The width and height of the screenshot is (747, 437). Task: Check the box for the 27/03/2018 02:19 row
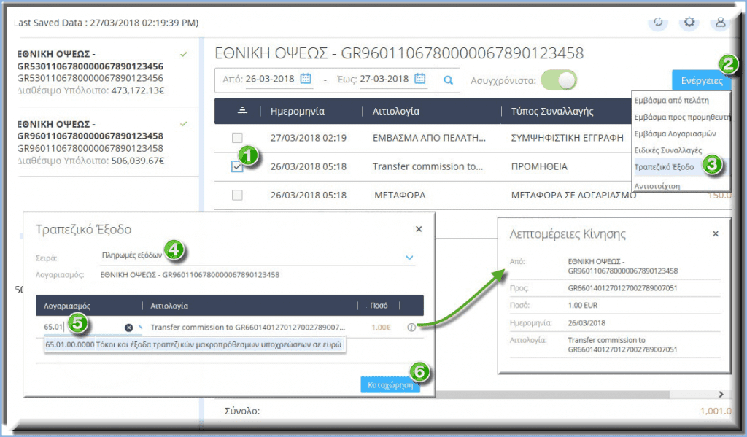[x=237, y=137]
